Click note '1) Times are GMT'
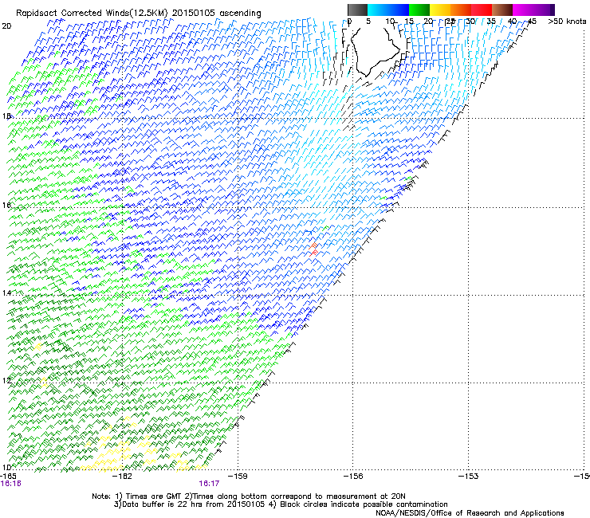590x518 pixels. (x=148, y=496)
